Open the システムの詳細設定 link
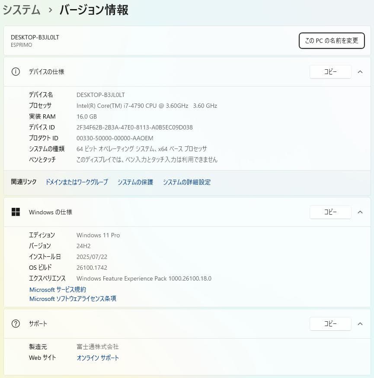The image size is (374, 378). 187,182
